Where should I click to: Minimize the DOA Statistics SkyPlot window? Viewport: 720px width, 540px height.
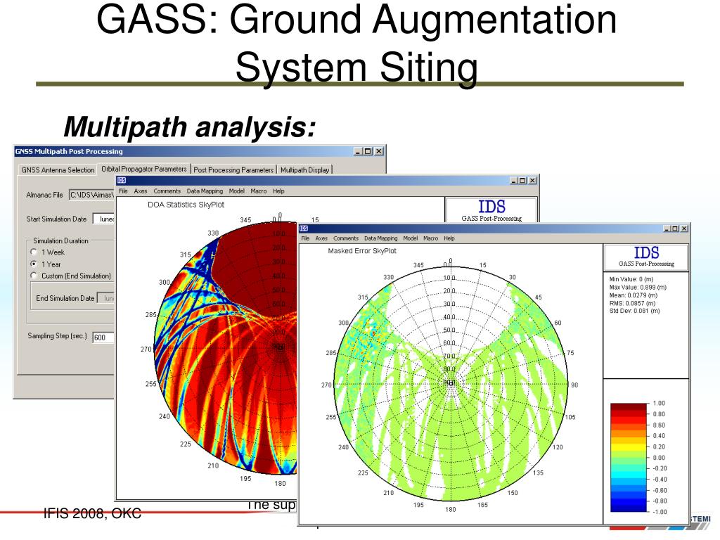[x=514, y=181]
